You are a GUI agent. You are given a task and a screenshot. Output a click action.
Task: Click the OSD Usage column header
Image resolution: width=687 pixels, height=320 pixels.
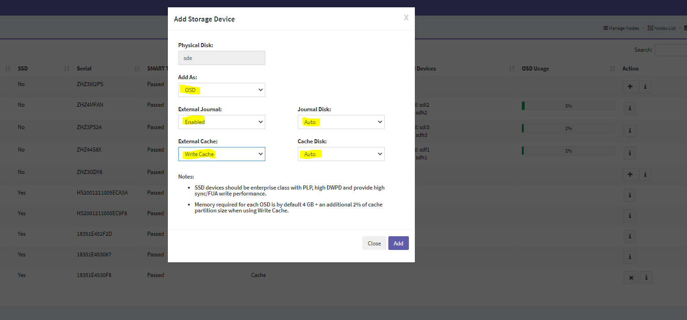point(535,69)
